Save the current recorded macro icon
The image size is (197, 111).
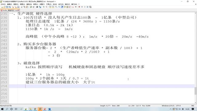(90, 7)
